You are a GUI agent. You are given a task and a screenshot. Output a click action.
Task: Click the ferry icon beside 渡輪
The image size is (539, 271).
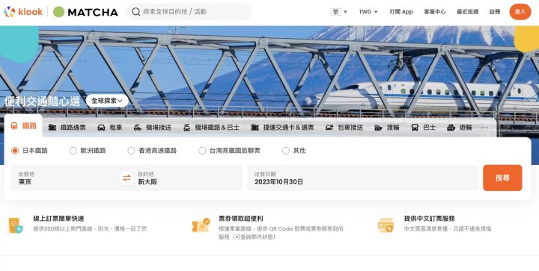point(378,128)
